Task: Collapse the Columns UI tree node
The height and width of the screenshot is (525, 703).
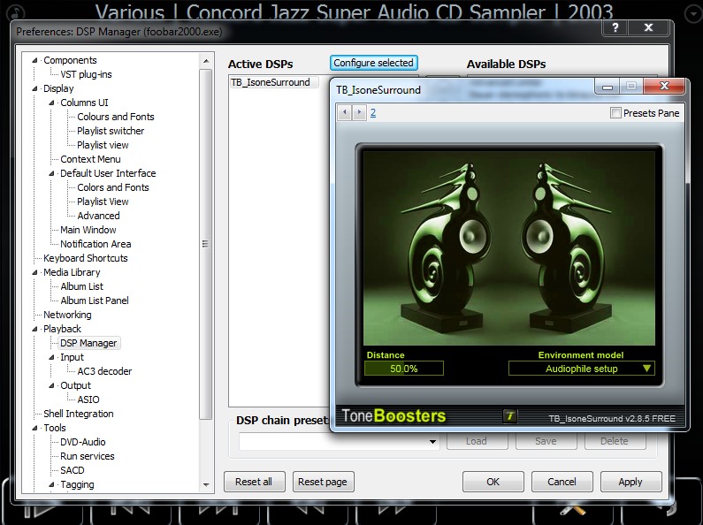Action: click(x=51, y=103)
